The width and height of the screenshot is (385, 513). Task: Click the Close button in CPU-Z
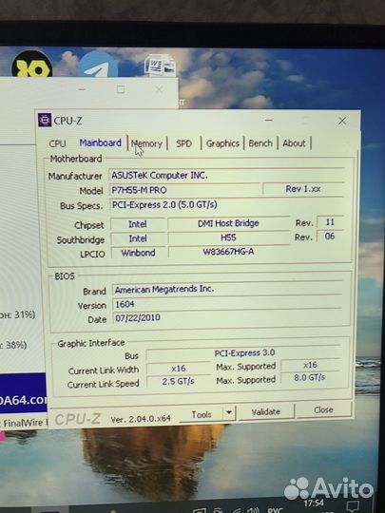pyautogui.click(x=323, y=410)
